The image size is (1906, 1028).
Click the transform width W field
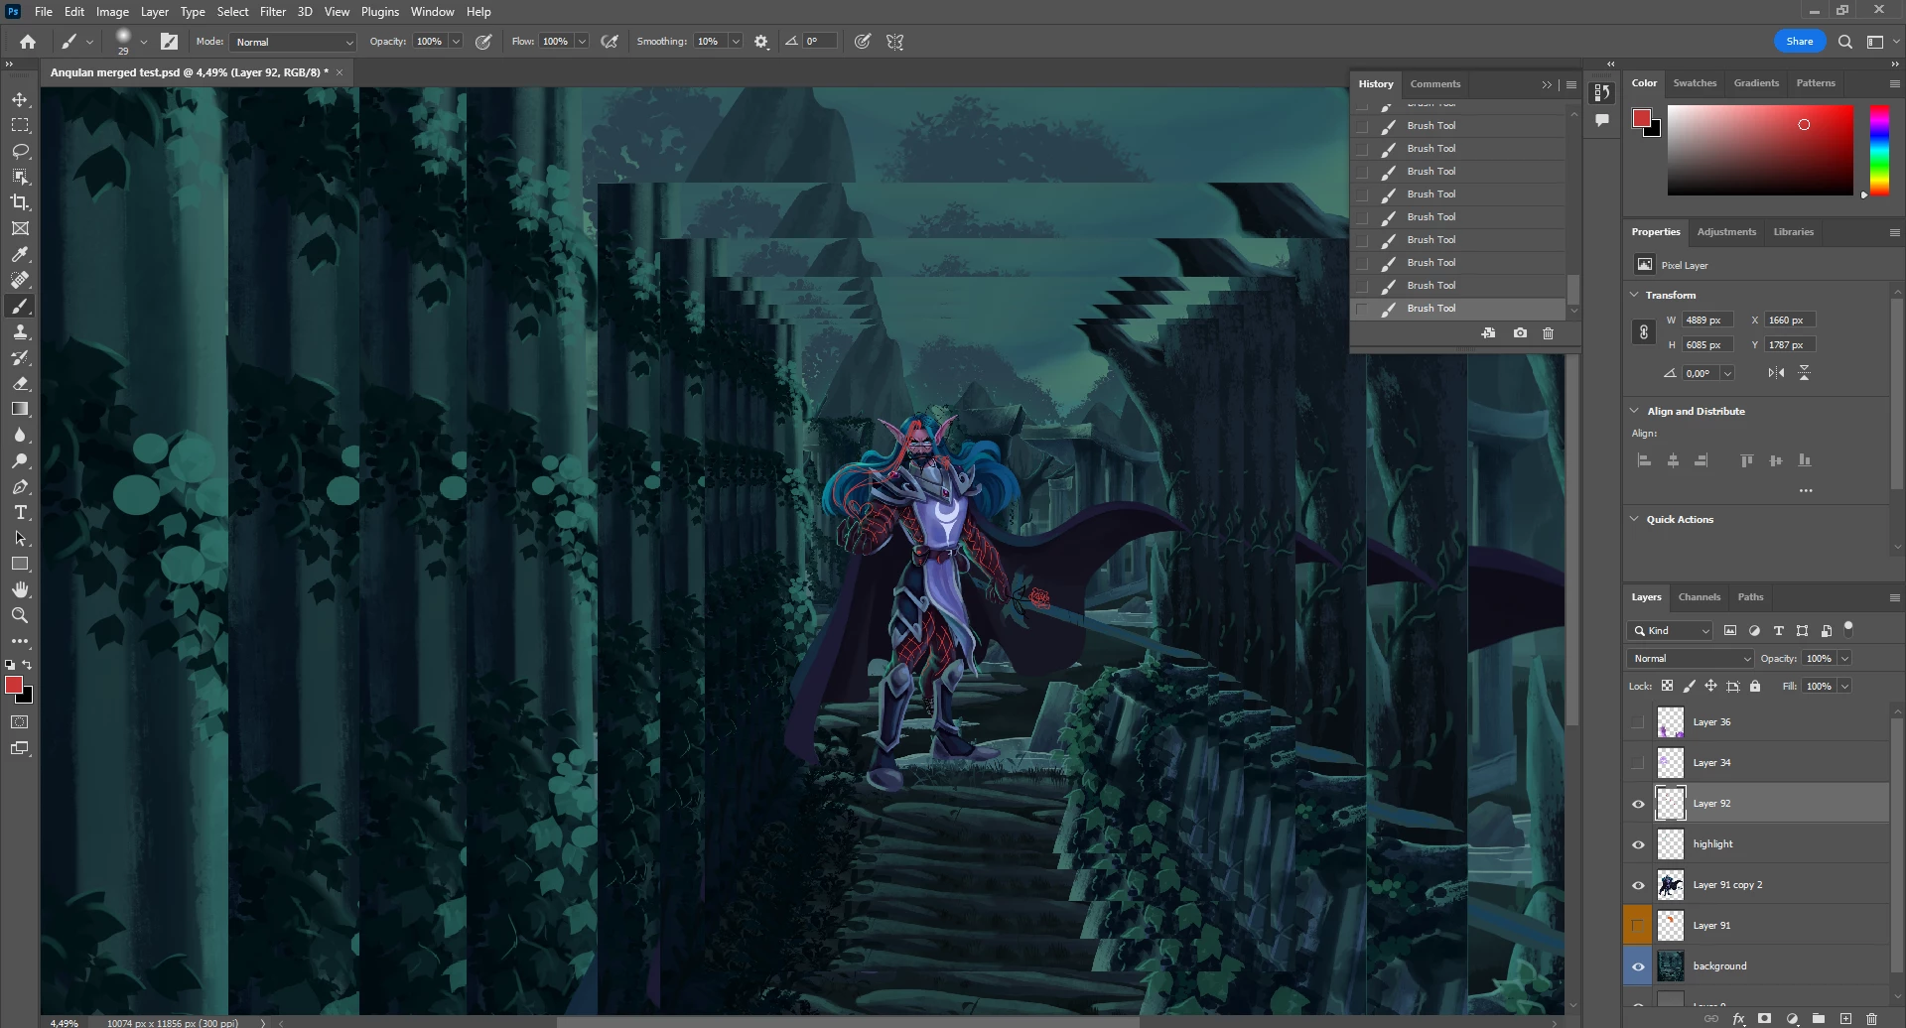click(1707, 321)
